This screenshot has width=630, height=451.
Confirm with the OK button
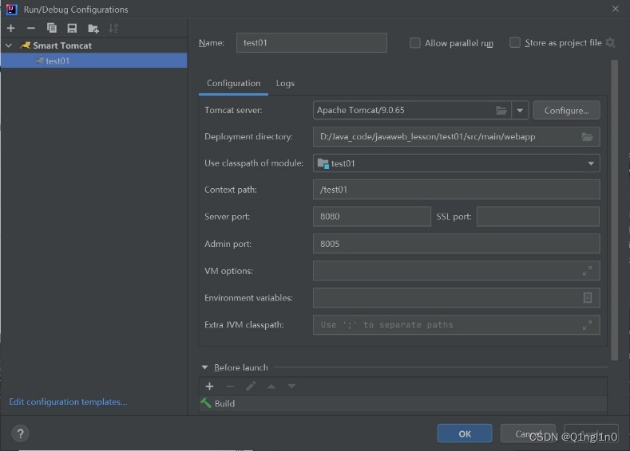click(465, 433)
